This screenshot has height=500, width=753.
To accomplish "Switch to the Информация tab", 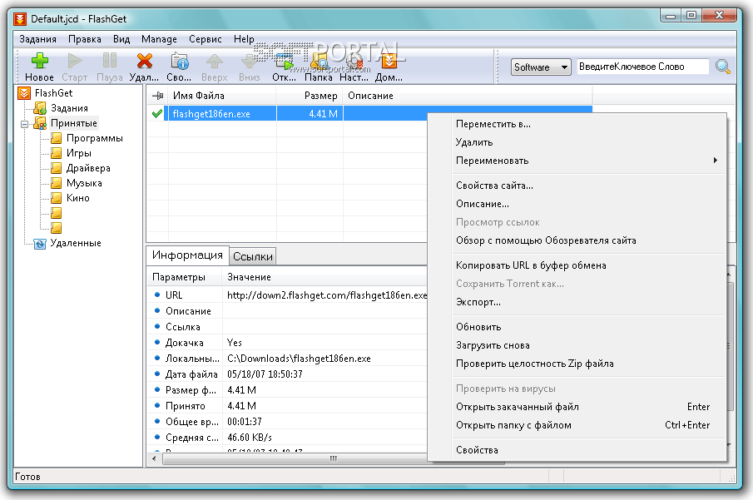I will (187, 255).
